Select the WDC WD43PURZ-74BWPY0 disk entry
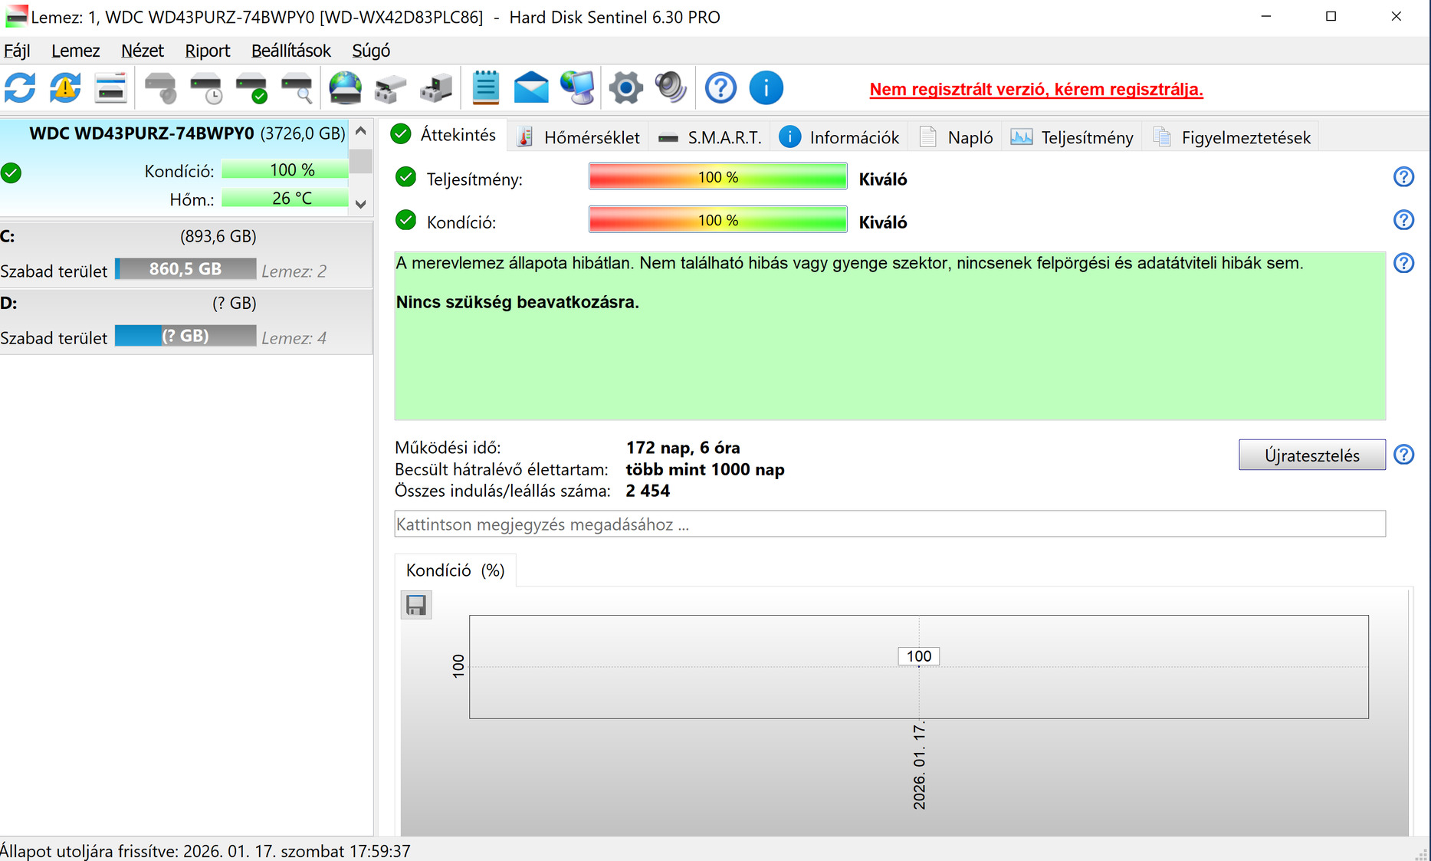Image resolution: width=1431 pixels, height=861 pixels. [x=175, y=167]
